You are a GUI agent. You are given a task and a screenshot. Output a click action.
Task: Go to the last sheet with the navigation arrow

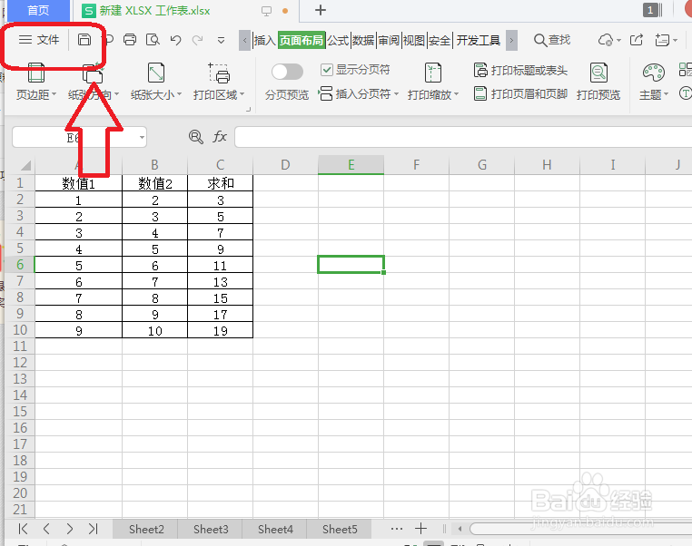(x=94, y=529)
